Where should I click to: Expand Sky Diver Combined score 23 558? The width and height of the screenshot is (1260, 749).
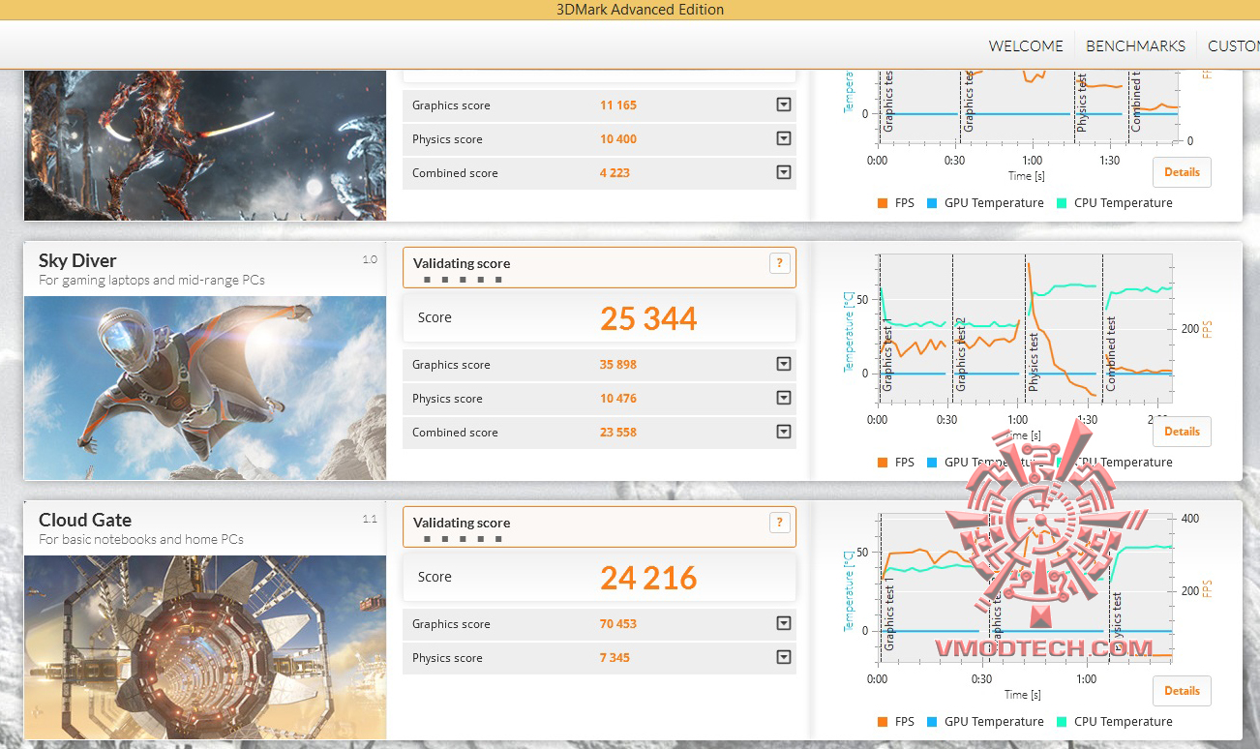click(x=784, y=433)
